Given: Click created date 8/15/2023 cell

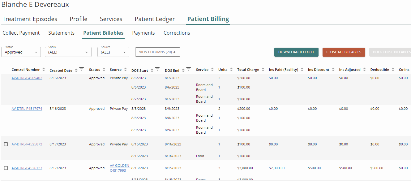Looking at the screenshot, I should 58,78.
